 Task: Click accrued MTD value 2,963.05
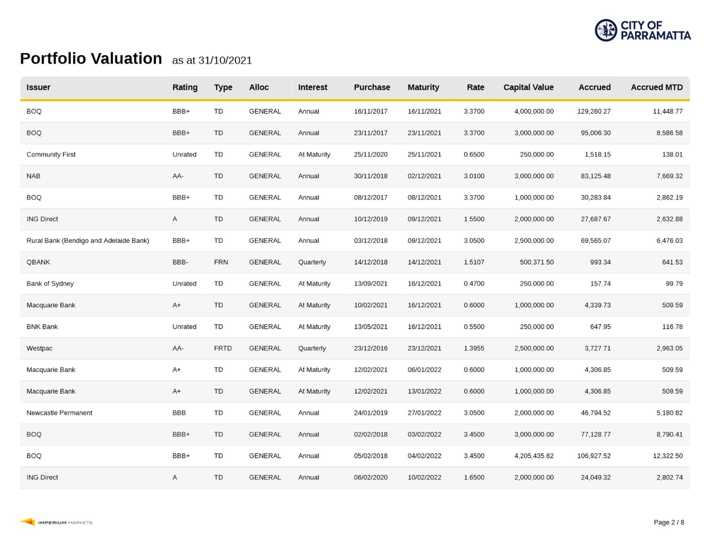coord(670,348)
